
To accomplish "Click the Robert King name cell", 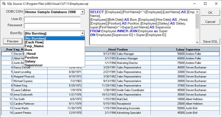I will coord(30,85).
